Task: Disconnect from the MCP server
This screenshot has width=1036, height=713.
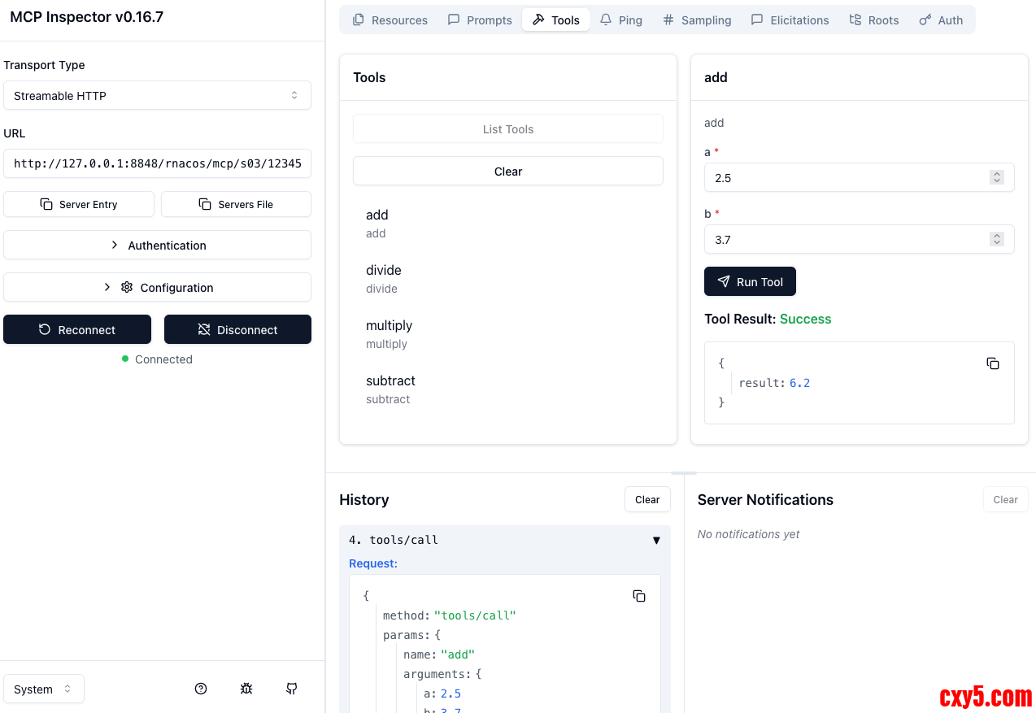Action: click(237, 329)
